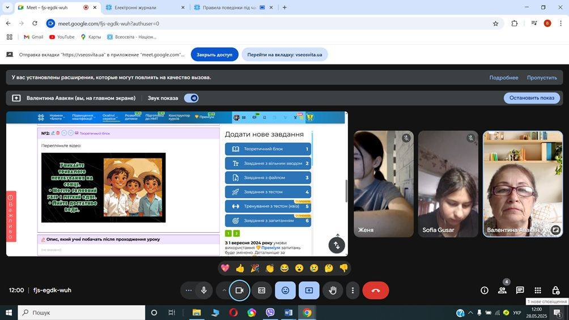Mute microphone in Meet controls
The image size is (569, 320).
click(203, 290)
